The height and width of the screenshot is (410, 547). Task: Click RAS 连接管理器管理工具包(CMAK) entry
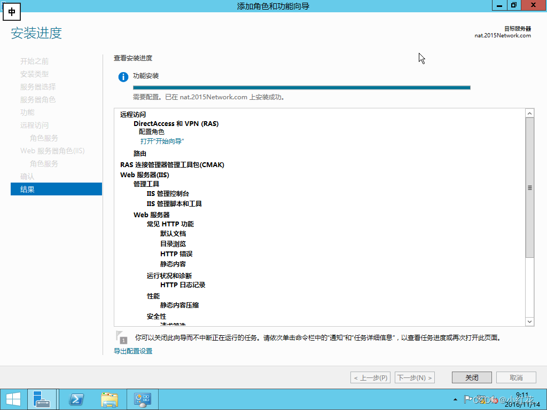click(x=173, y=164)
